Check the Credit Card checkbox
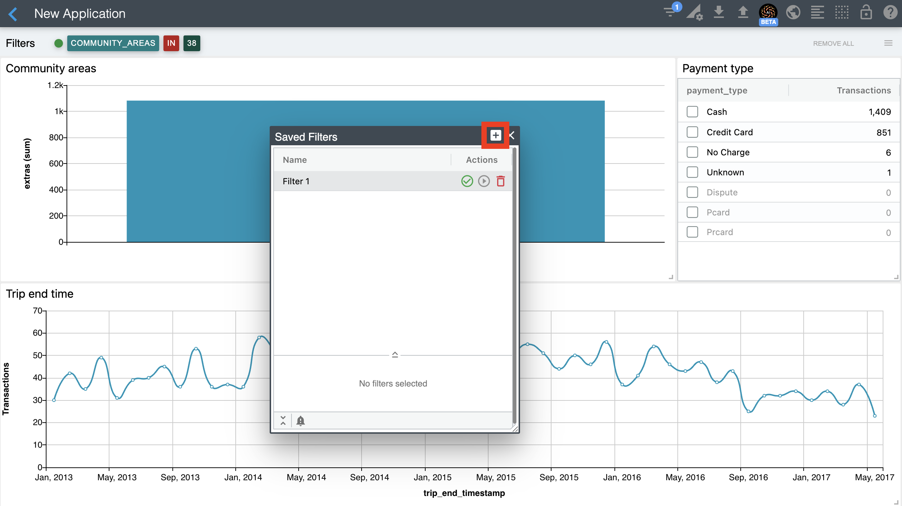This screenshot has height=506, width=902. (x=692, y=132)
